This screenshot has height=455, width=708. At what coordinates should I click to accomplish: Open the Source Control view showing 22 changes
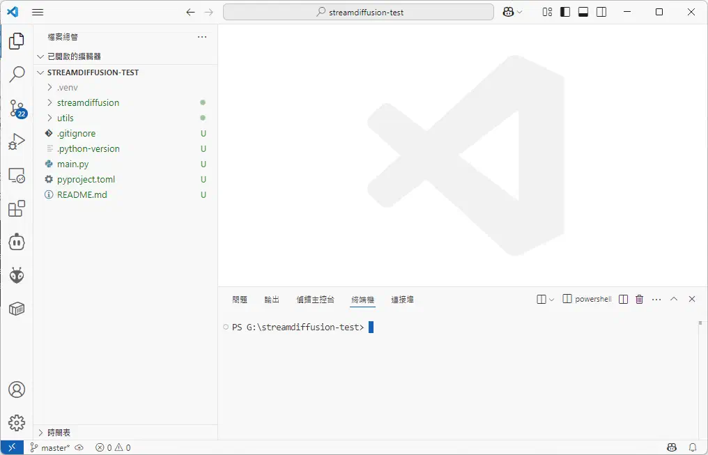17,108
